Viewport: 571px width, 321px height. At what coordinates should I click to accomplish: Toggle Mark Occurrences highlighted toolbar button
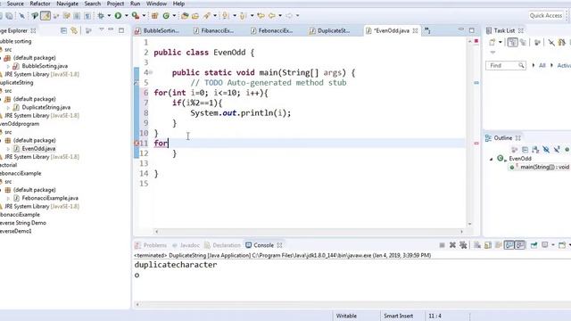(46, 16)
